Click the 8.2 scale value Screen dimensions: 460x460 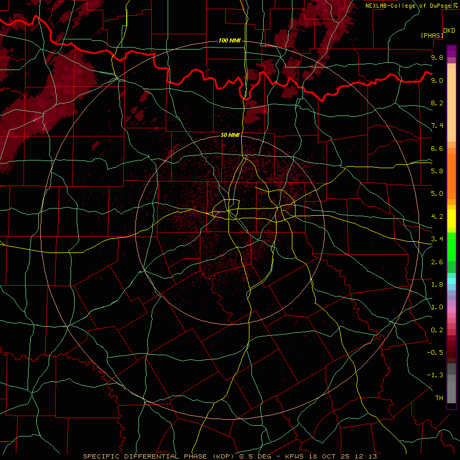click(437, 103)
